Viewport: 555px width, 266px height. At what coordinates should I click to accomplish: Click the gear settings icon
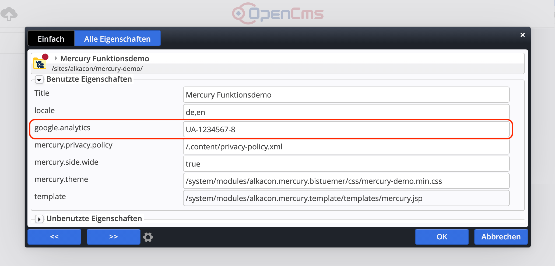148,237
